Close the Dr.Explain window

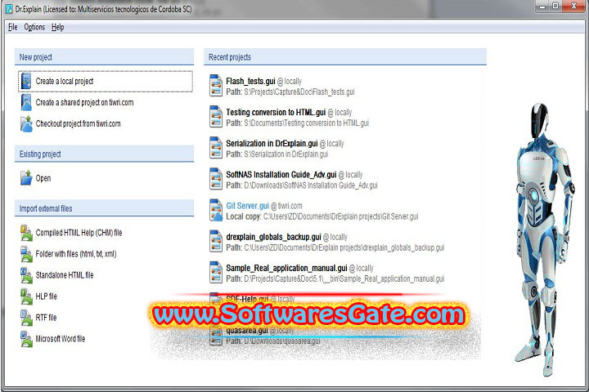coord(573,6)
